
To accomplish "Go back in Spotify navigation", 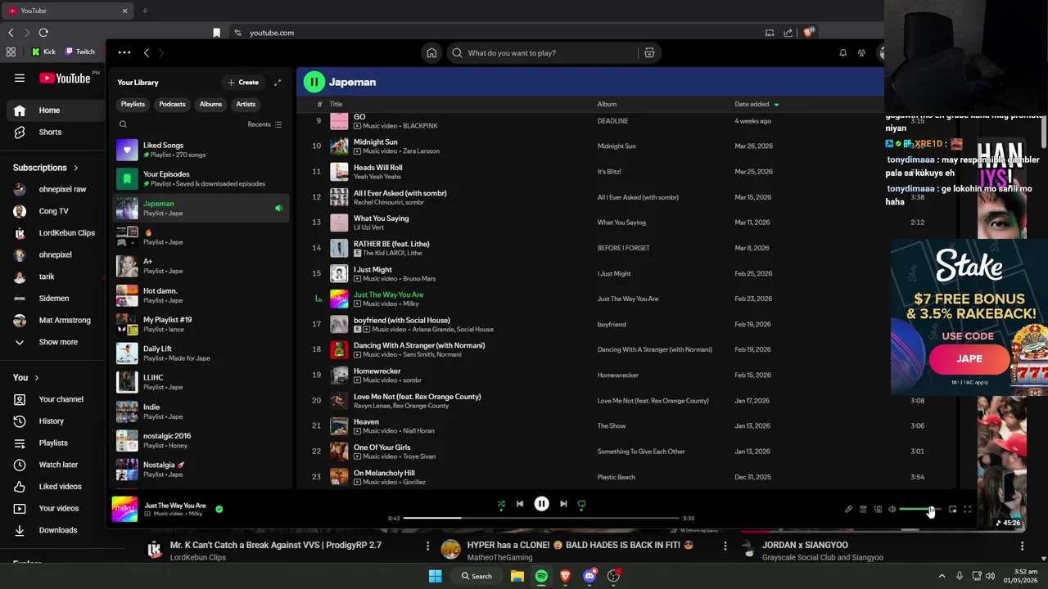I will (x=147, y=52).
